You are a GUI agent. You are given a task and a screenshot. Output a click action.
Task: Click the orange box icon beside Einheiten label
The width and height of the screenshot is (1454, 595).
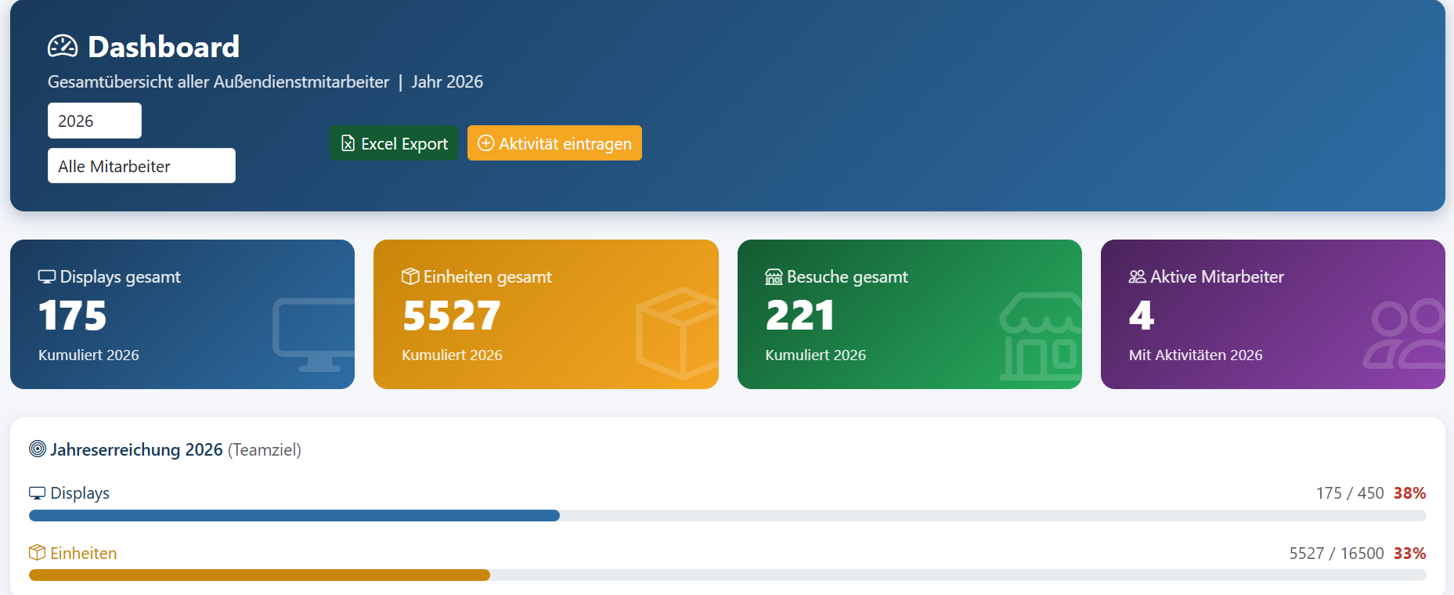[38, 553]
